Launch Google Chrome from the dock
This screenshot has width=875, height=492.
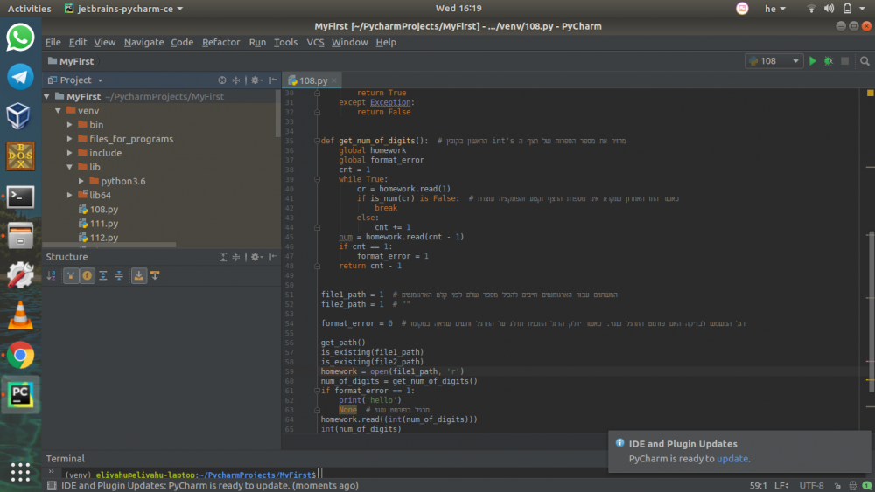[x=20, y=355]
